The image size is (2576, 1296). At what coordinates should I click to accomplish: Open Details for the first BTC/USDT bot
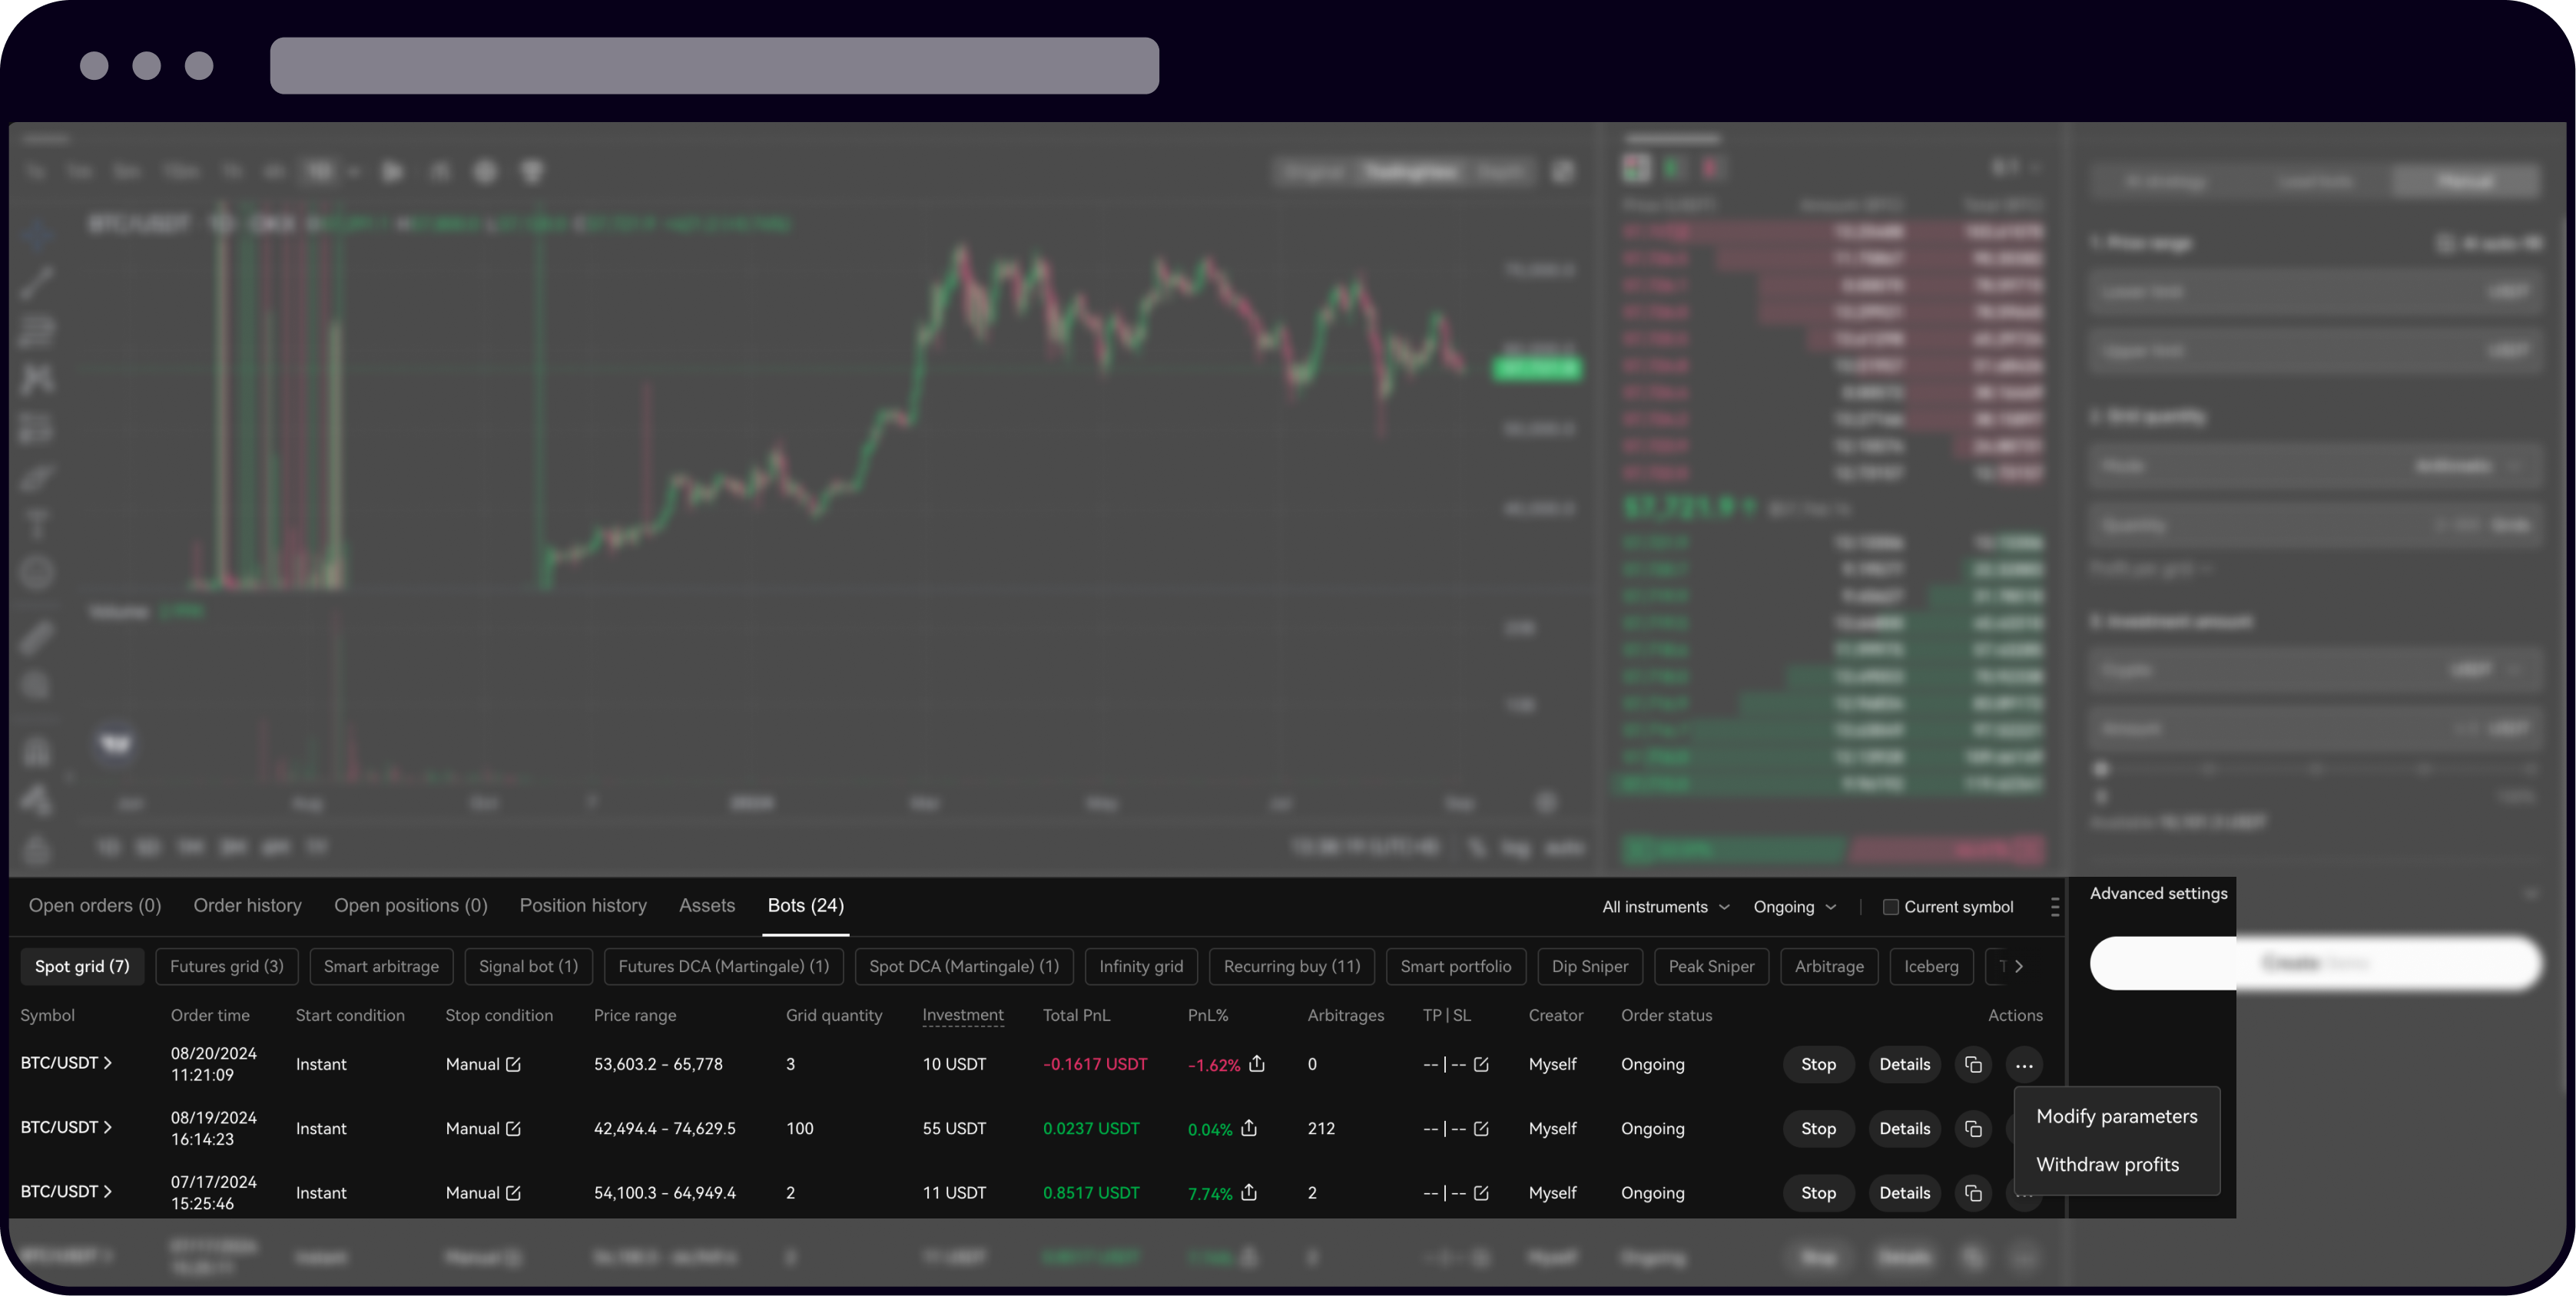coord(1904,1064)
